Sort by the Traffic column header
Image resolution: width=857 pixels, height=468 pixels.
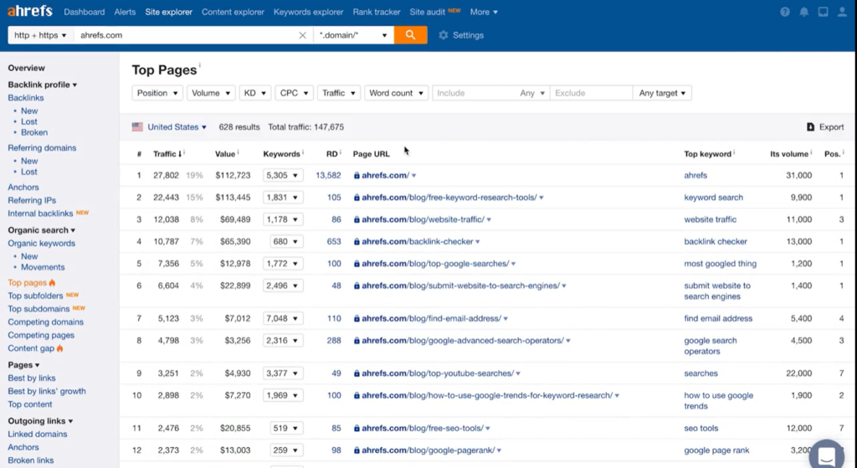(x=167, y=154)
